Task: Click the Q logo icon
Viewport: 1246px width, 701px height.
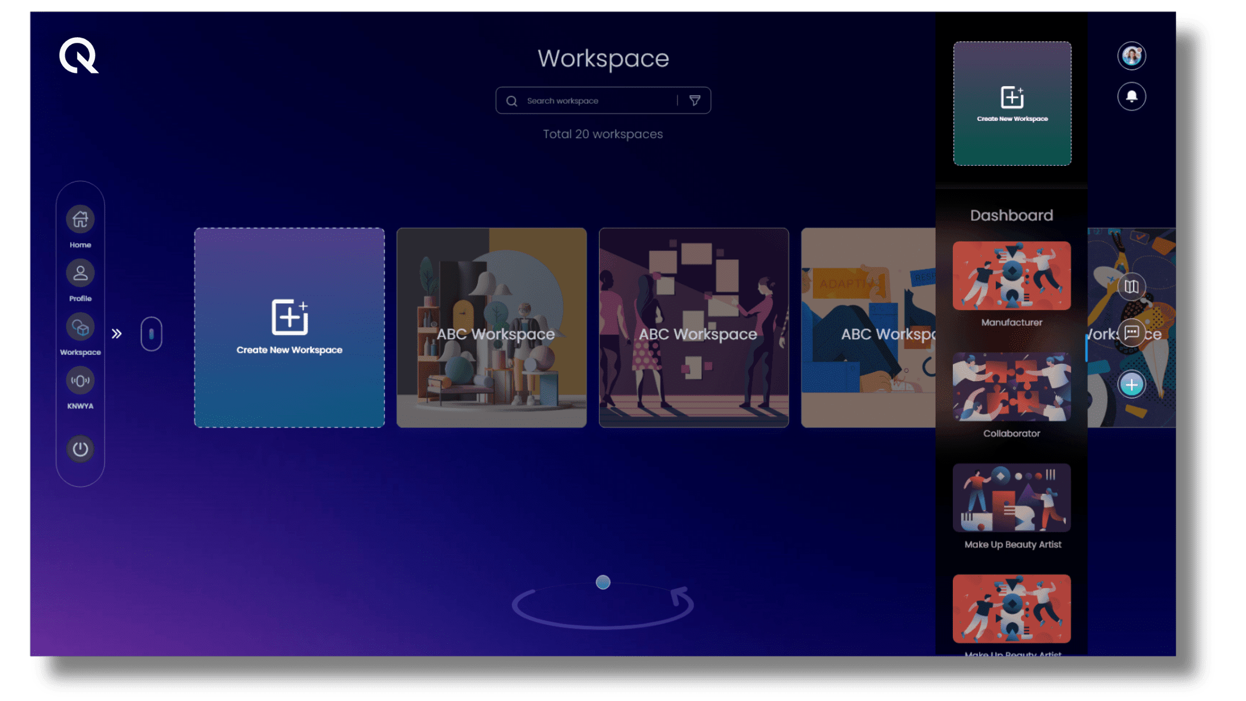Action: tap(78, 56)
